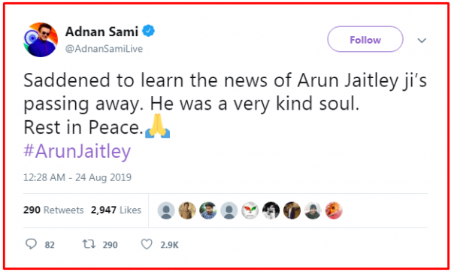Open the @AdnanSamiLive handle
Image resolution: width=451 pixels, height=272 pixels.
104,49
